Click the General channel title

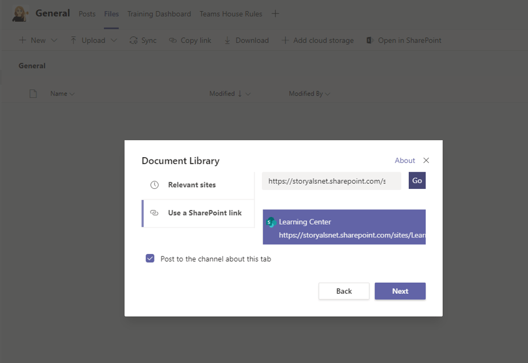pos(53,13)
